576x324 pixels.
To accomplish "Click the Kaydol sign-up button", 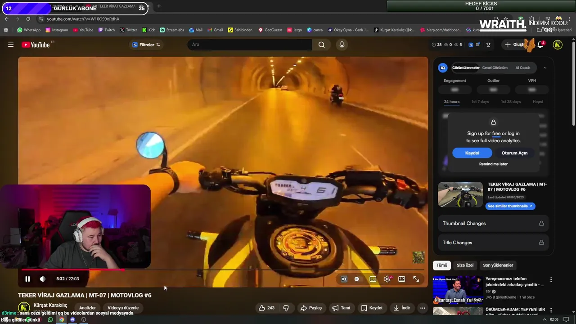I will (472, 153).
